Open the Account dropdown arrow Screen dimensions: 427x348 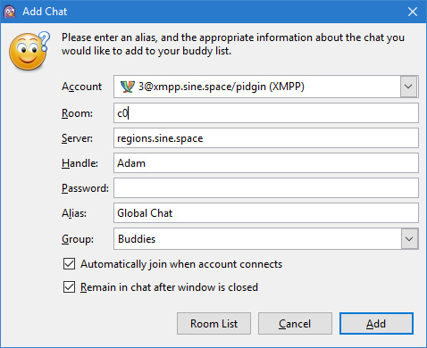[x=408, y=87]
